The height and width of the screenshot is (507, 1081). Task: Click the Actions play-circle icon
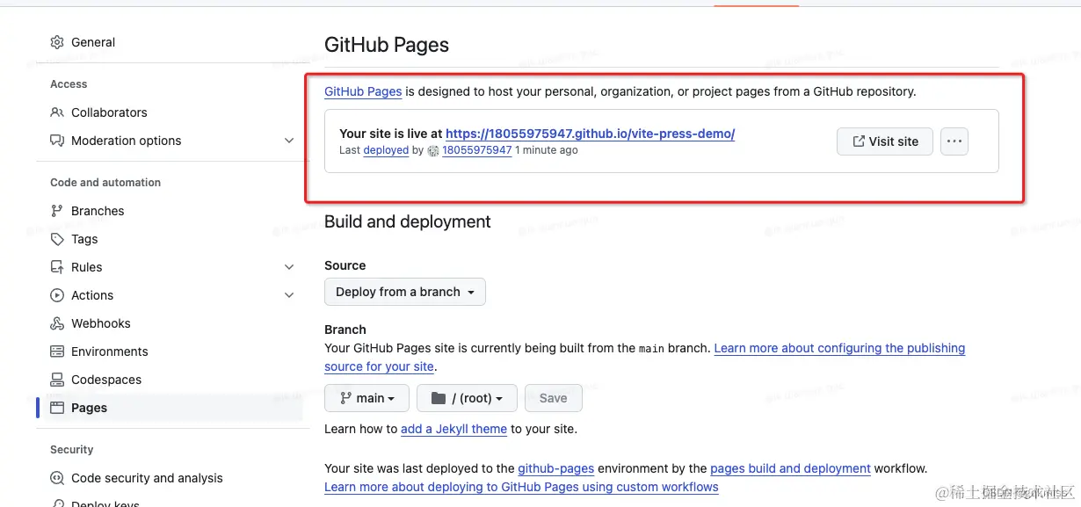coord(57,295)
